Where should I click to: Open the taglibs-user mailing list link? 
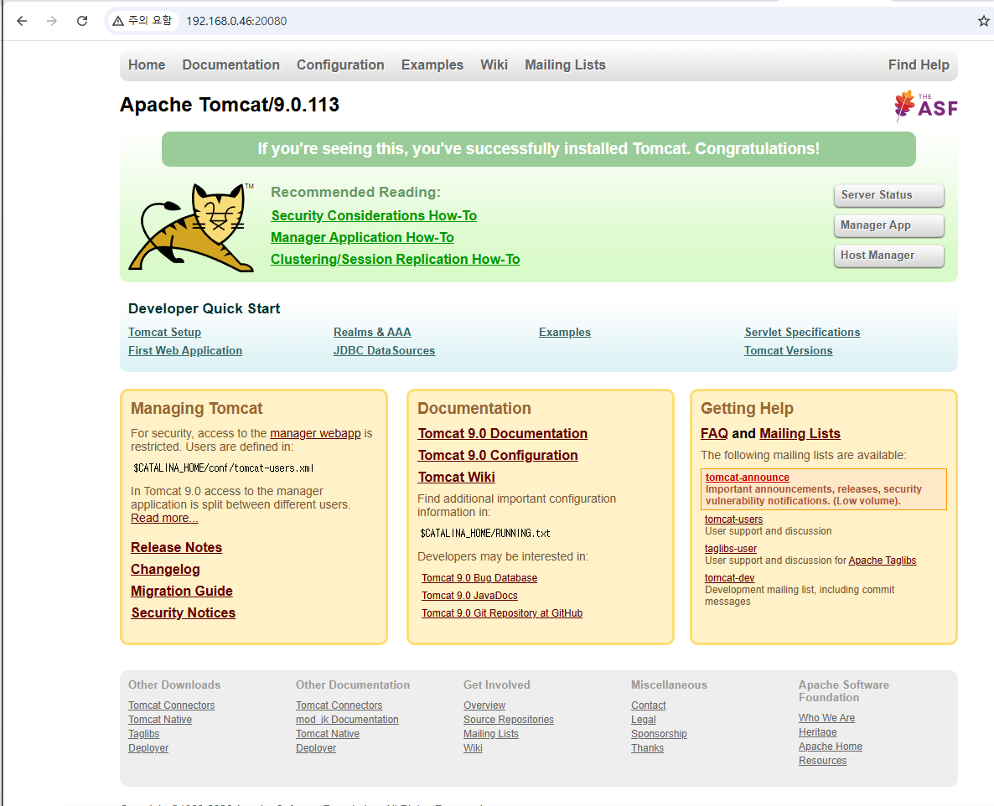(x=730, y=549)
